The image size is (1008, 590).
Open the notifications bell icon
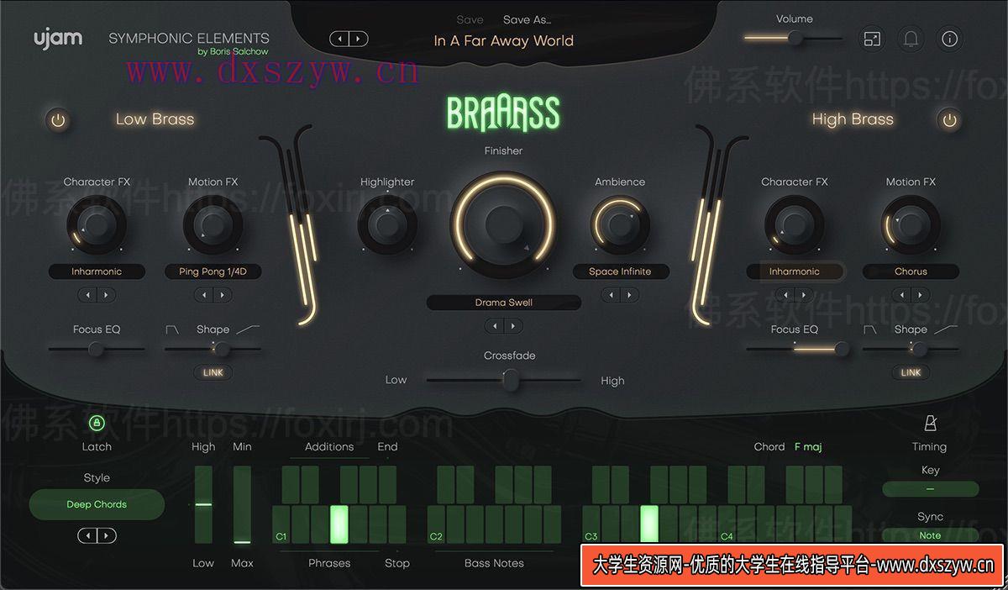(x=911, y=39)
